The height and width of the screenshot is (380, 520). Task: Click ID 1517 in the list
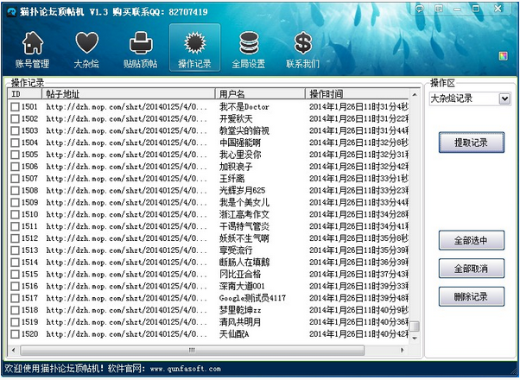(30, 298)
